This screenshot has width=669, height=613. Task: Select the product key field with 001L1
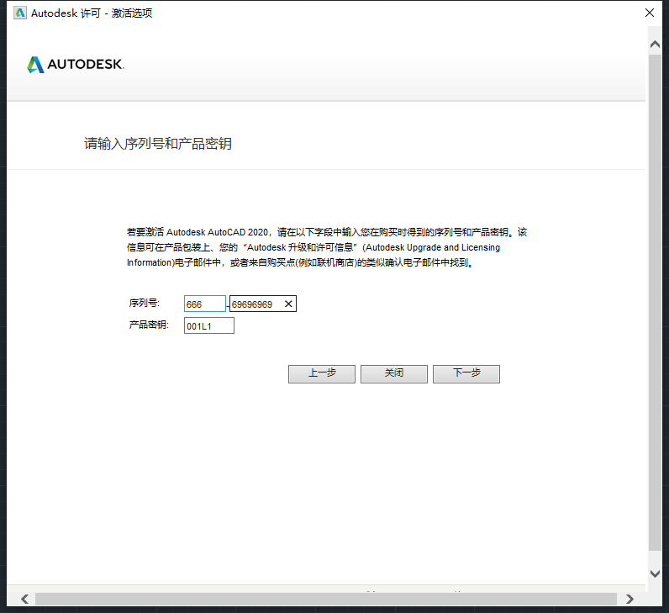(208, 325)
